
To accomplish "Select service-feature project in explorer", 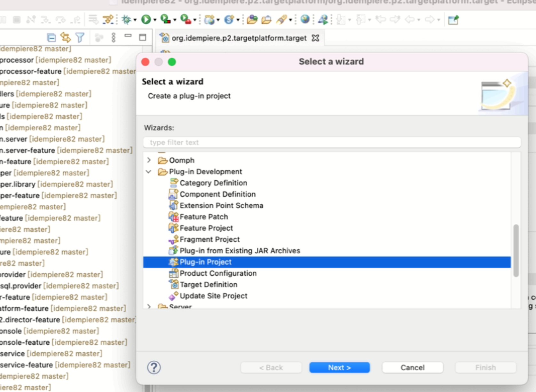I will (65, 365).
